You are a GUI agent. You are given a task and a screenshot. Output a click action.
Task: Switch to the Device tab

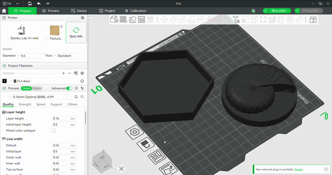tap(79, 11)
